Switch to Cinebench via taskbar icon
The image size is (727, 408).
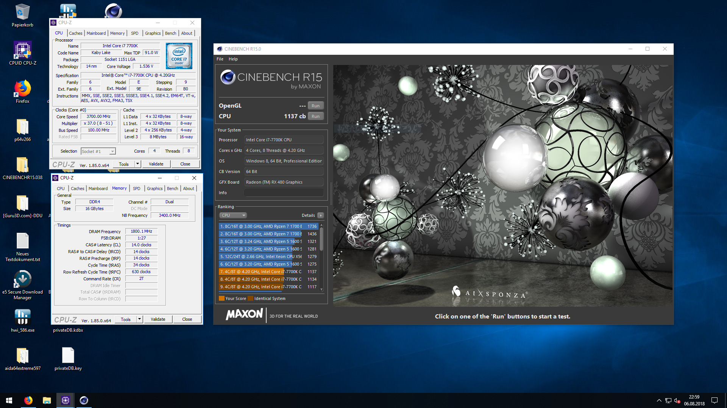[84, 400]
